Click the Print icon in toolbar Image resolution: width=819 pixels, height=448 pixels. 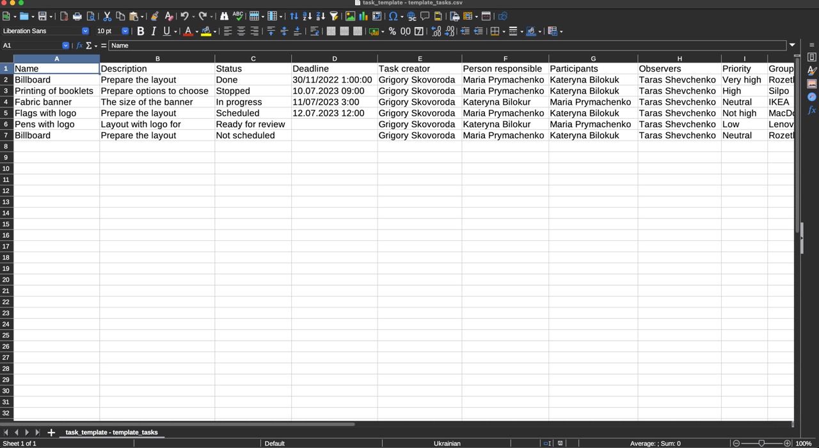point(77,16)
